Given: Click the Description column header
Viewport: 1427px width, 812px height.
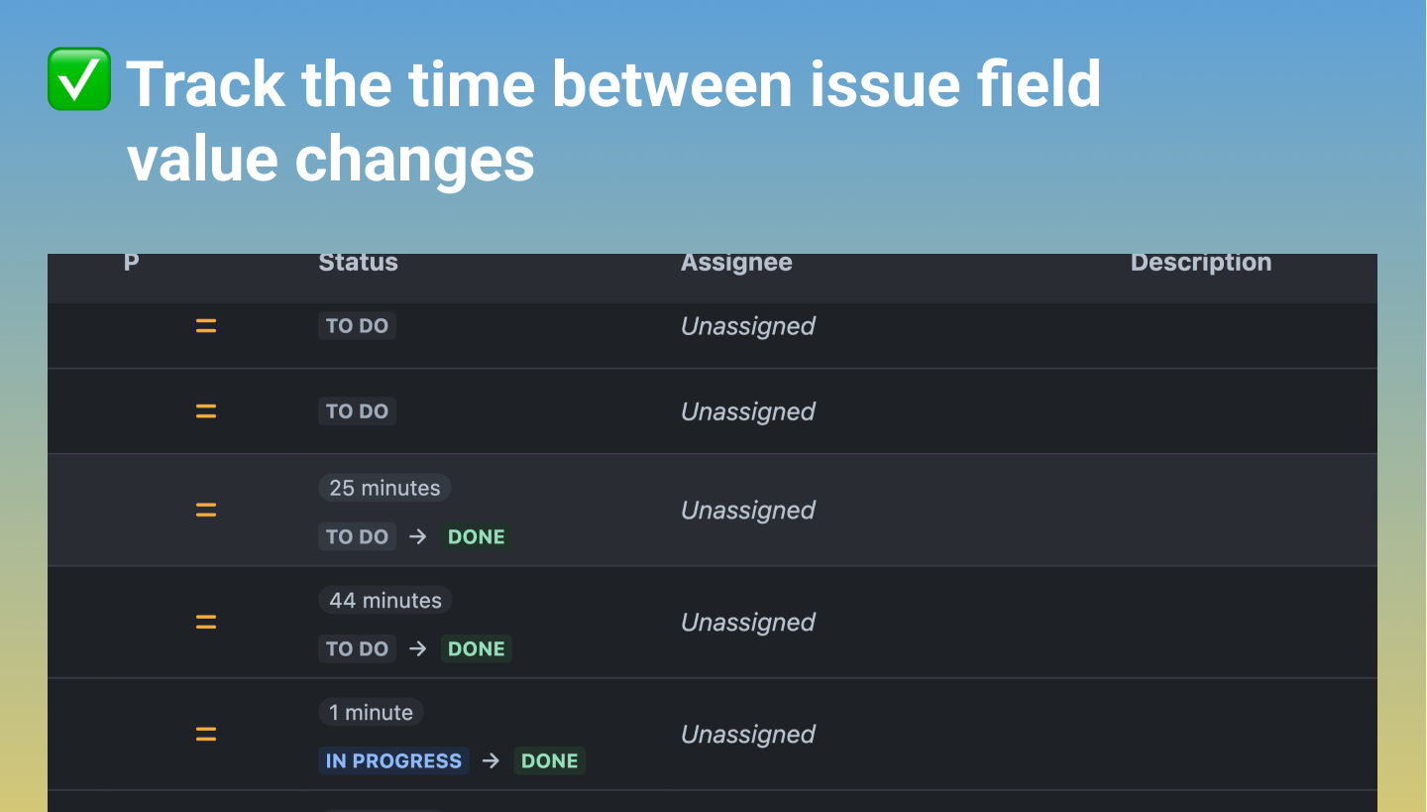Looking at the screenshot, I should (x=1200, y=263).
